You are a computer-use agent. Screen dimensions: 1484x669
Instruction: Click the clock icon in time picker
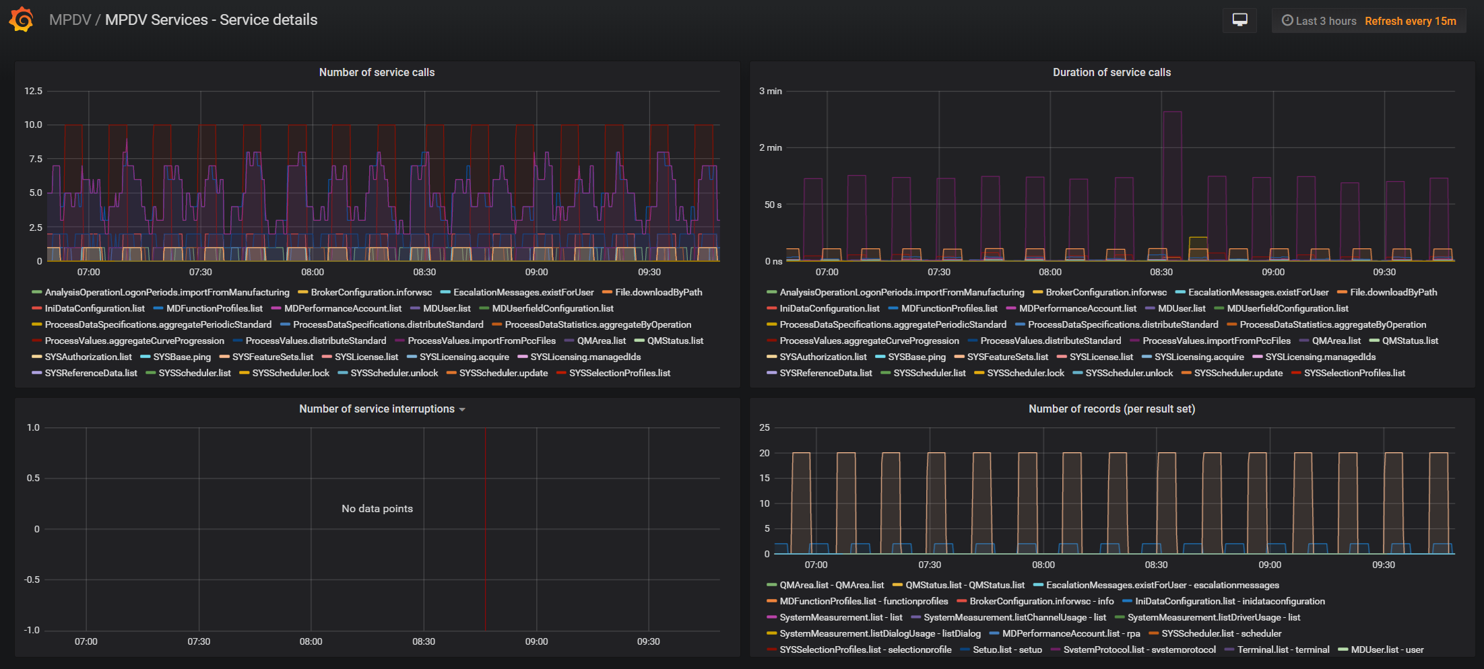point(1287,21)
